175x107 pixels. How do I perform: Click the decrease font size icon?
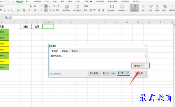coord(35,6)
